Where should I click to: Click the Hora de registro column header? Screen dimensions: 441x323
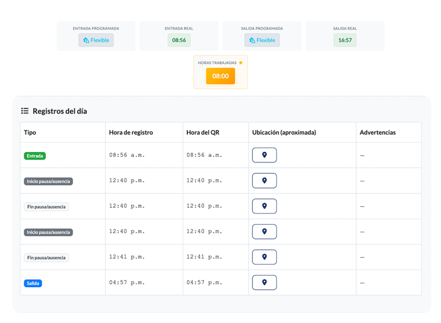coord(131,132)
